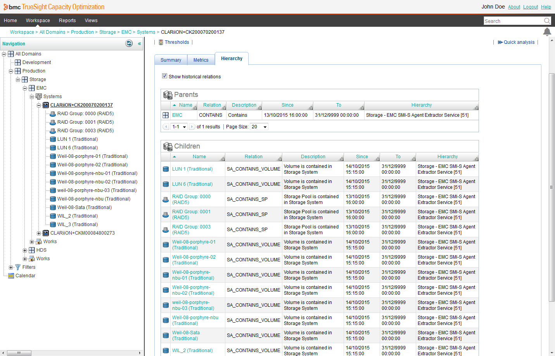Click the Quick analysis arrow icon
The image size is (555, 356).
pyautogui.click(x=500, y=42)
